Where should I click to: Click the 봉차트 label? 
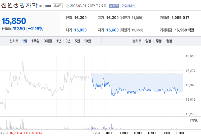coord(137,41)
